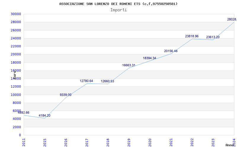The width and height of the screenshot is (237, 148).
Task: Select the data label 18394.34
Action: point(150,58)
